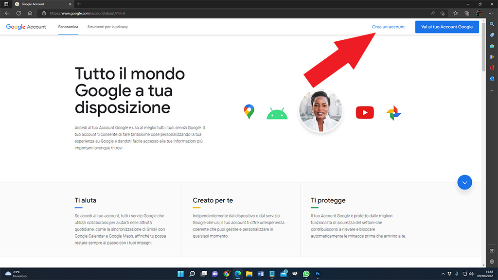
Task: Open the Read aloud feature
Action: pyautogui.click(x=433, y=13)
